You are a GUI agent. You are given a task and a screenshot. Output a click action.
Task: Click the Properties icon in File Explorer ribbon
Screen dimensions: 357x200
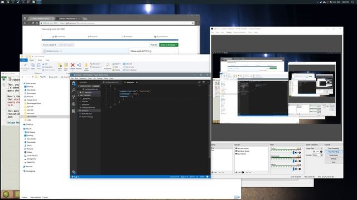[108, 66]
